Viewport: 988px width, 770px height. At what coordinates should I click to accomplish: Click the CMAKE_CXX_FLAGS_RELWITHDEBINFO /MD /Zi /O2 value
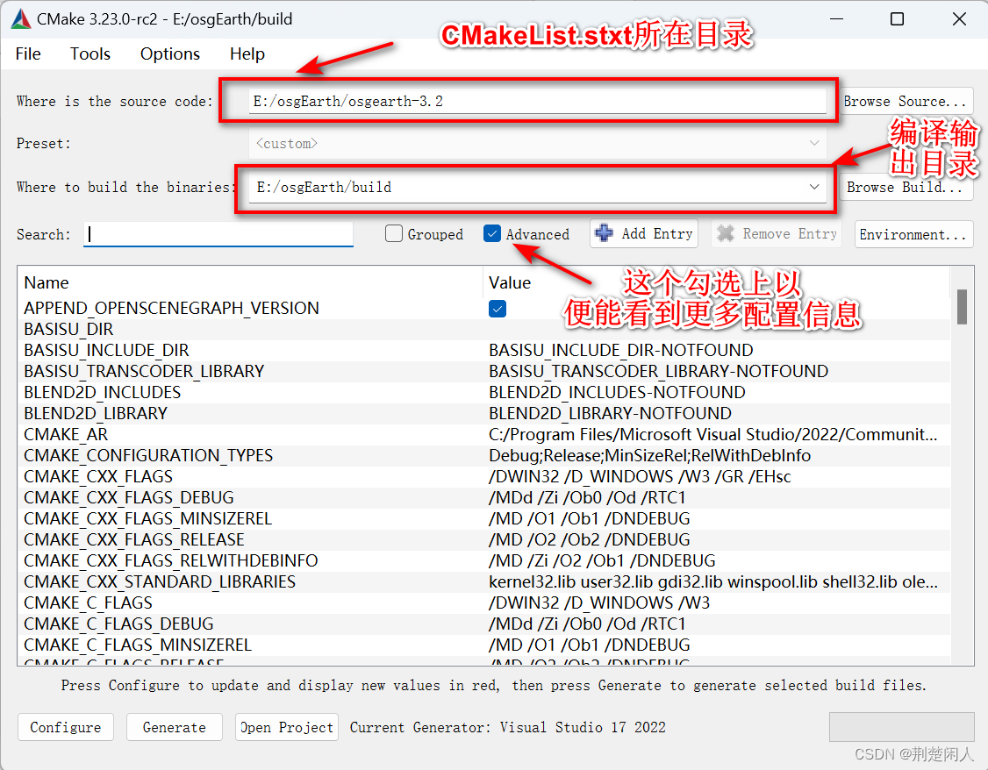tap(602, 561)
